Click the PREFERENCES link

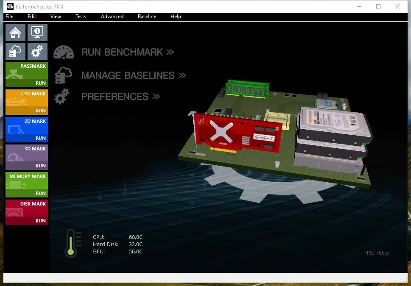pos(120,96)
